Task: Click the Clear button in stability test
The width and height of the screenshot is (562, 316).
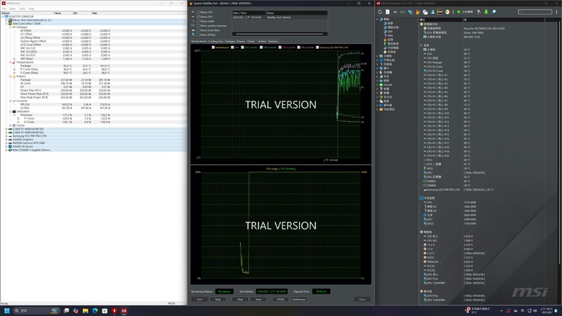Action: [x=240, y=299]
